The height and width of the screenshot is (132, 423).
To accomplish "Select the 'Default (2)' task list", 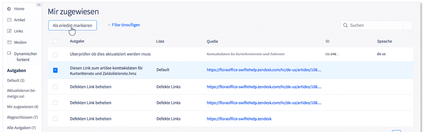I will coord(16,80).
